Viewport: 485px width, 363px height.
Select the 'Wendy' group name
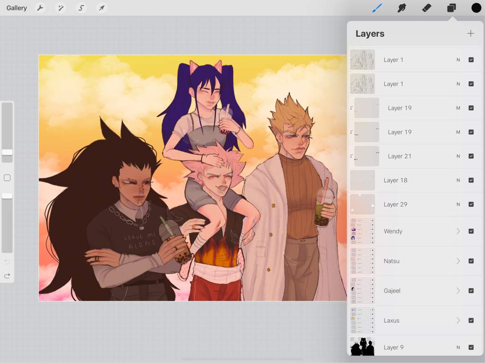tap(393, 231)
